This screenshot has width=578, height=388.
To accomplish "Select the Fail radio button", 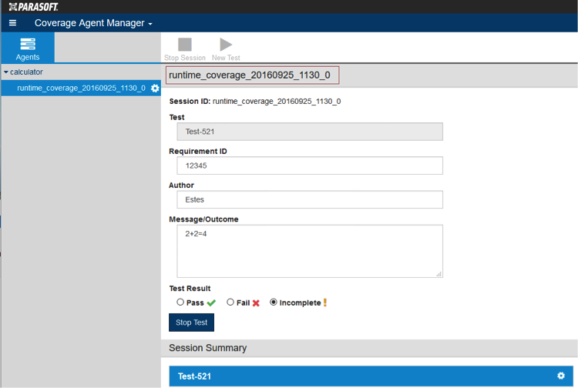I will click(x=230, y=303).
